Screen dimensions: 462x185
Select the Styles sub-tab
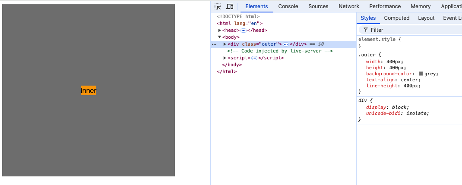coord(368,18)
